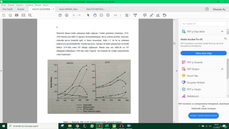Click the Japonya and A.B.D. chart figure
The height and width of the screenshot is (129, 229).
pyautogui.click(x=89, y=87)
